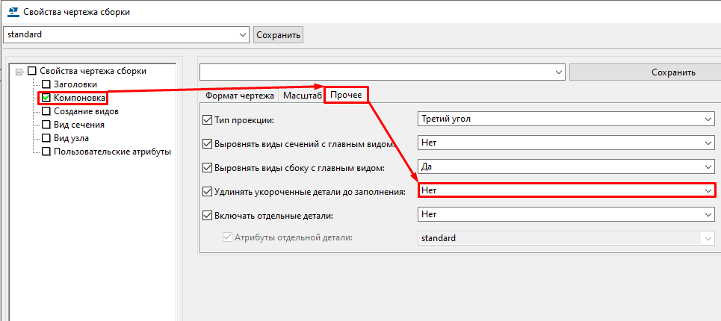Toggle the Заголовки checkbox in tree
721x321 pixels.
(x=46, y=84)
